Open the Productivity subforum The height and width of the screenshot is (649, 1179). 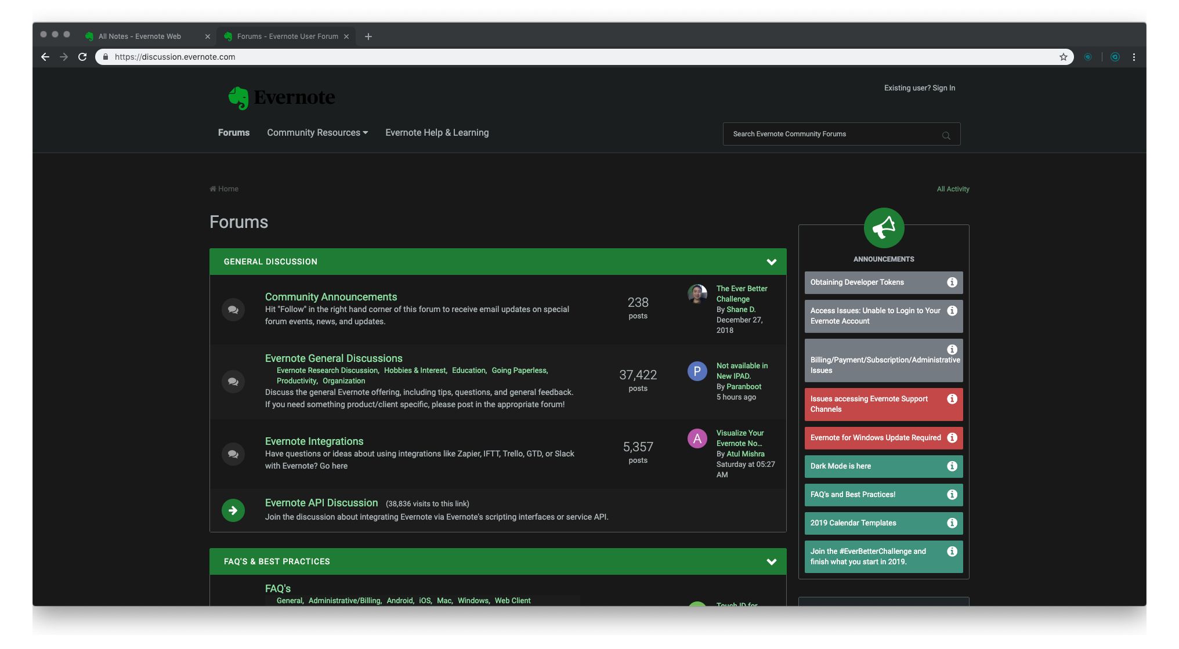(296, 381)
